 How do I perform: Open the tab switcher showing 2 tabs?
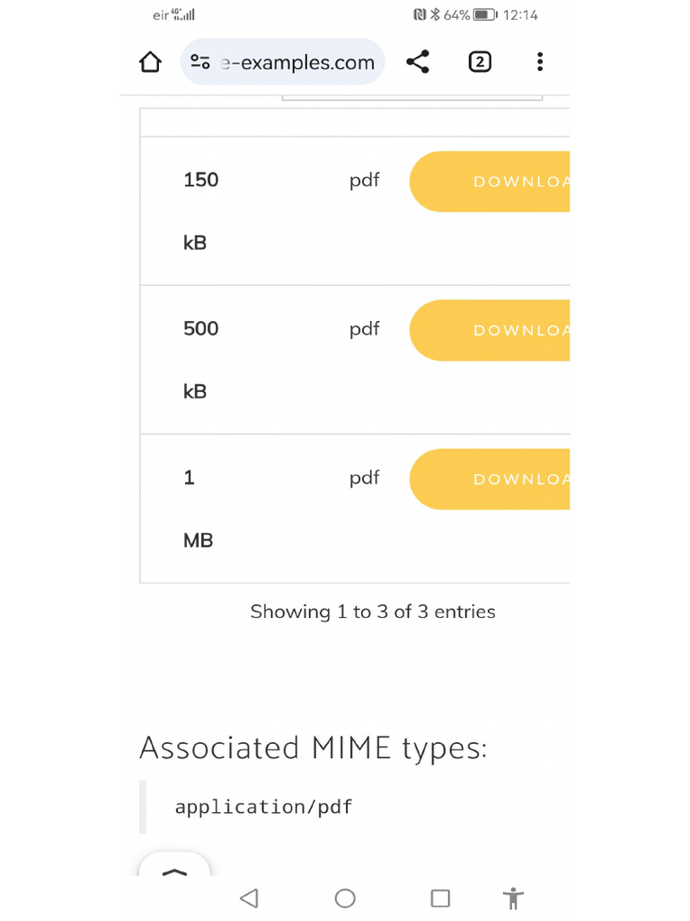[480, 62]
